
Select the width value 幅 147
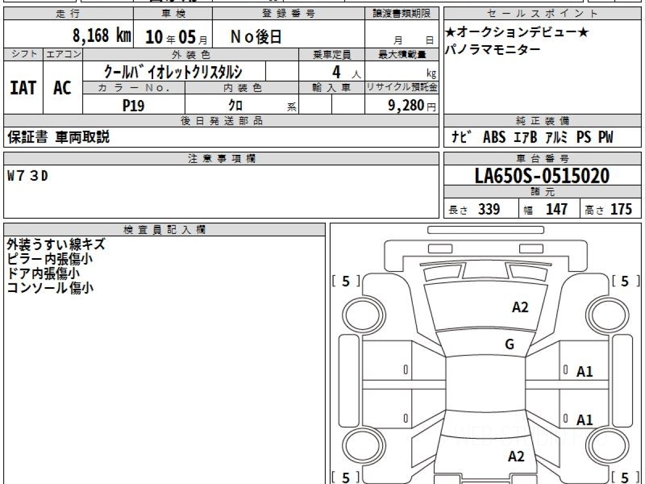[546, 209]
